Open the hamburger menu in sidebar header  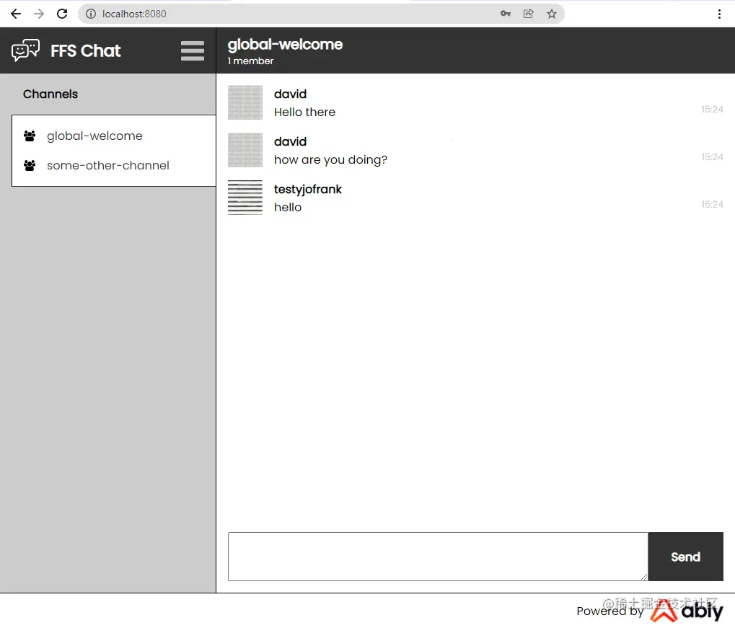(192, 50)
